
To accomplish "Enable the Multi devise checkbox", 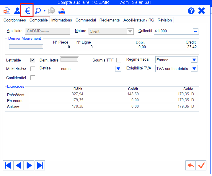I will click(33, 69).
